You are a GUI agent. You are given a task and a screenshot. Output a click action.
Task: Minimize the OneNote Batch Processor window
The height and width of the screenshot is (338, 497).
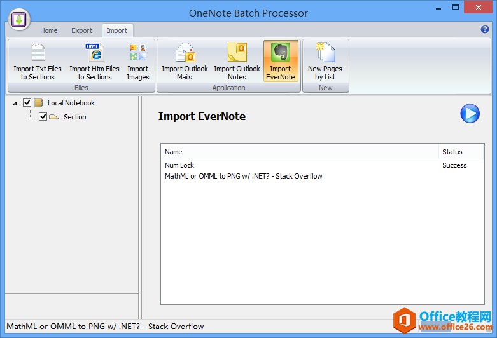pyautogui.click(x=438, y=8)
